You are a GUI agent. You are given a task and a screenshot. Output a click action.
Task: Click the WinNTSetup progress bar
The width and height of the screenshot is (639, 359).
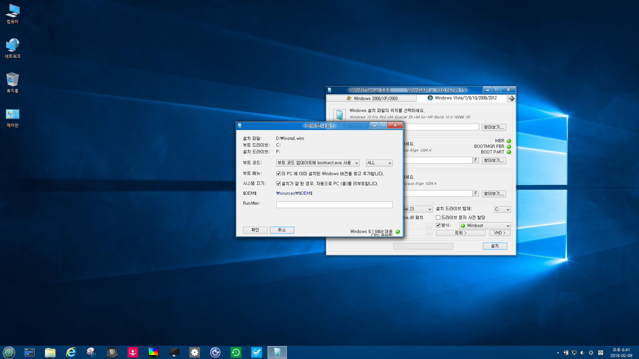pos(423,246)
